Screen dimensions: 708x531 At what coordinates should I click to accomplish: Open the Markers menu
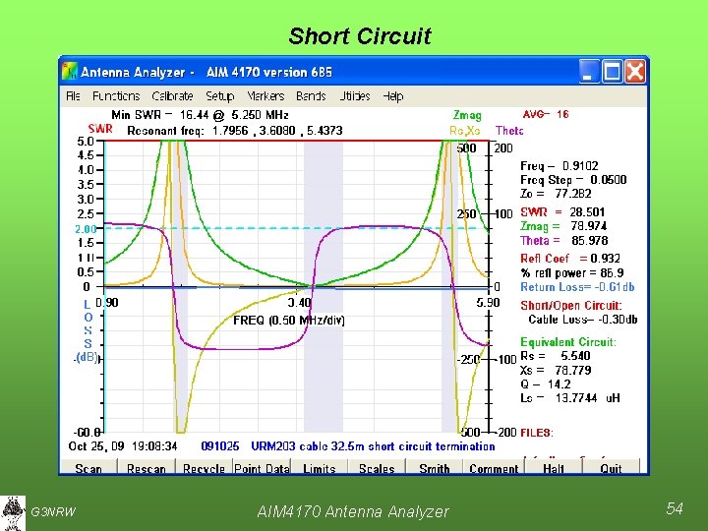pyautogui.click(x=265, y=96)
